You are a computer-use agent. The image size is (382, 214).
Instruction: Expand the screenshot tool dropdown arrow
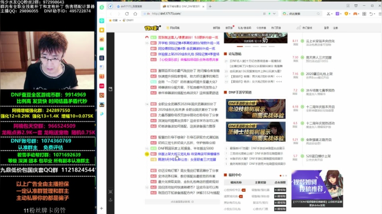tap(332, 14)
